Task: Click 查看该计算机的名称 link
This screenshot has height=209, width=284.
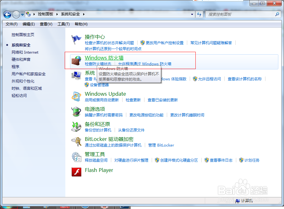Action: [245, 79]
